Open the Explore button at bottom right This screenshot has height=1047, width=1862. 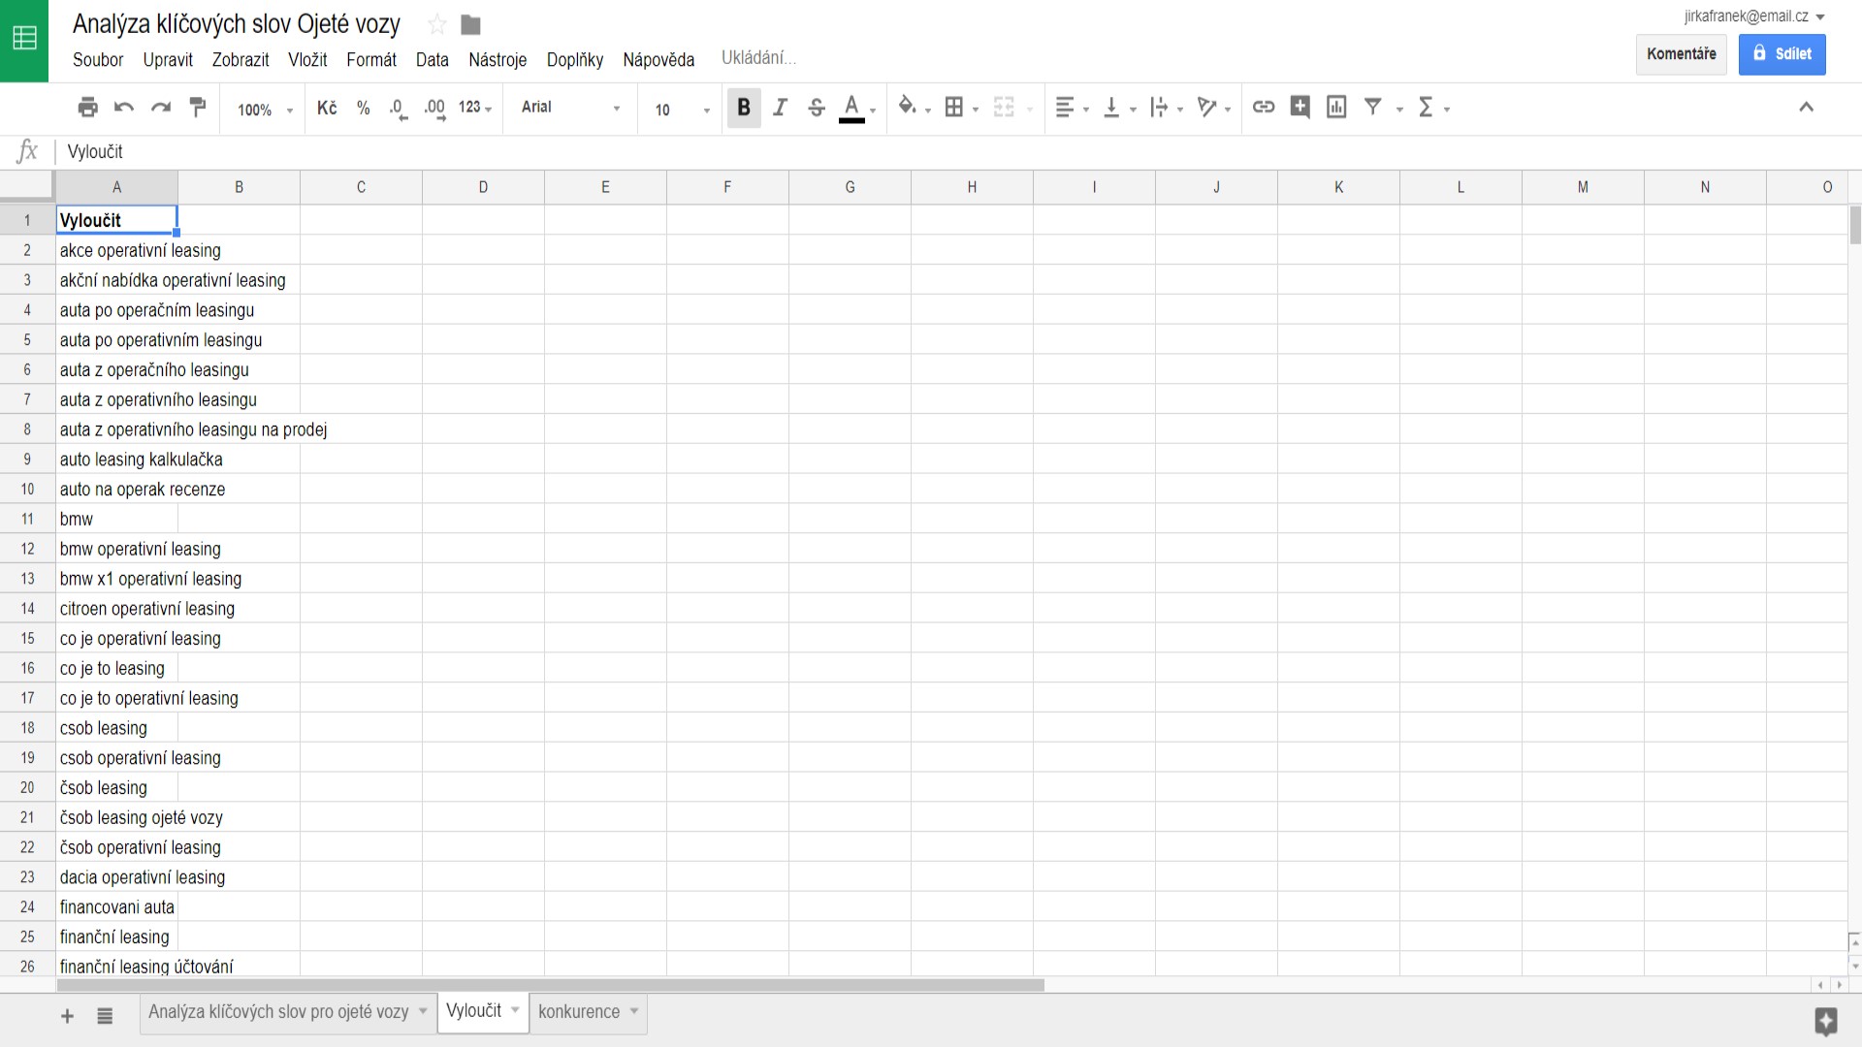[x=1825, y=1021]
